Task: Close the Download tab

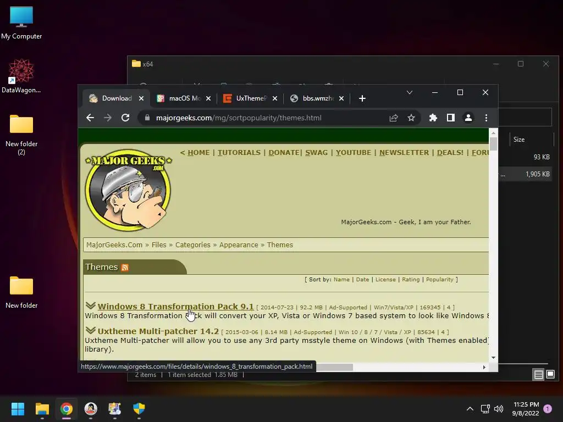Action: tap(141, 98)
